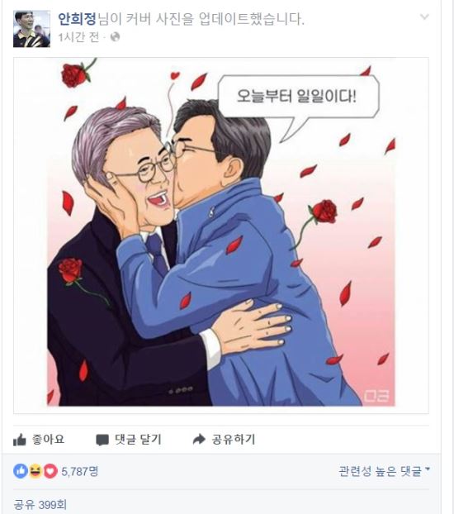Click the 안희정 profile picture thumbnail
454x514 pixels.
click(31, 29)
